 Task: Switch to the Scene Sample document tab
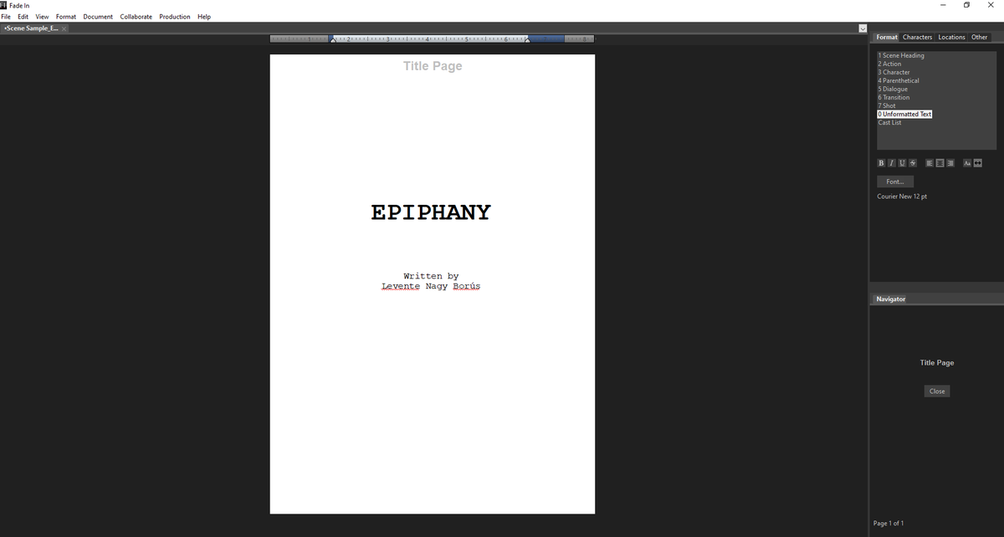[x=32, y=28]
